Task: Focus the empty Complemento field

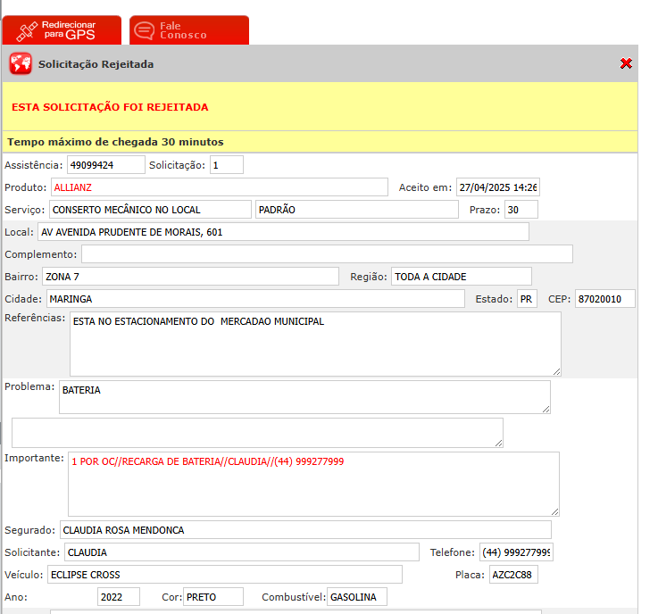Action: [327, 254]
